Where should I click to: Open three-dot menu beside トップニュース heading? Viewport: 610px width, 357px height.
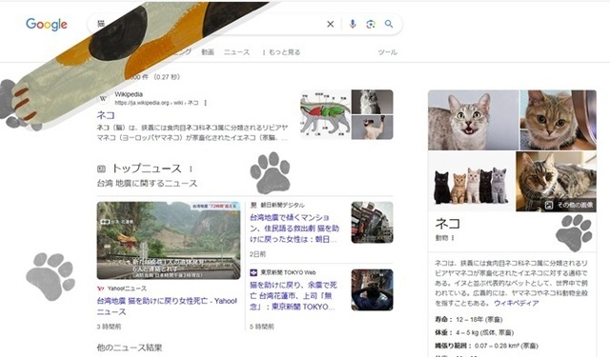coord(191,169)
